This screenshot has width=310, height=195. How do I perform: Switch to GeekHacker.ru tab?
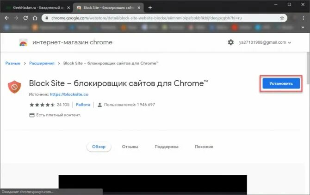pos(36,8)
